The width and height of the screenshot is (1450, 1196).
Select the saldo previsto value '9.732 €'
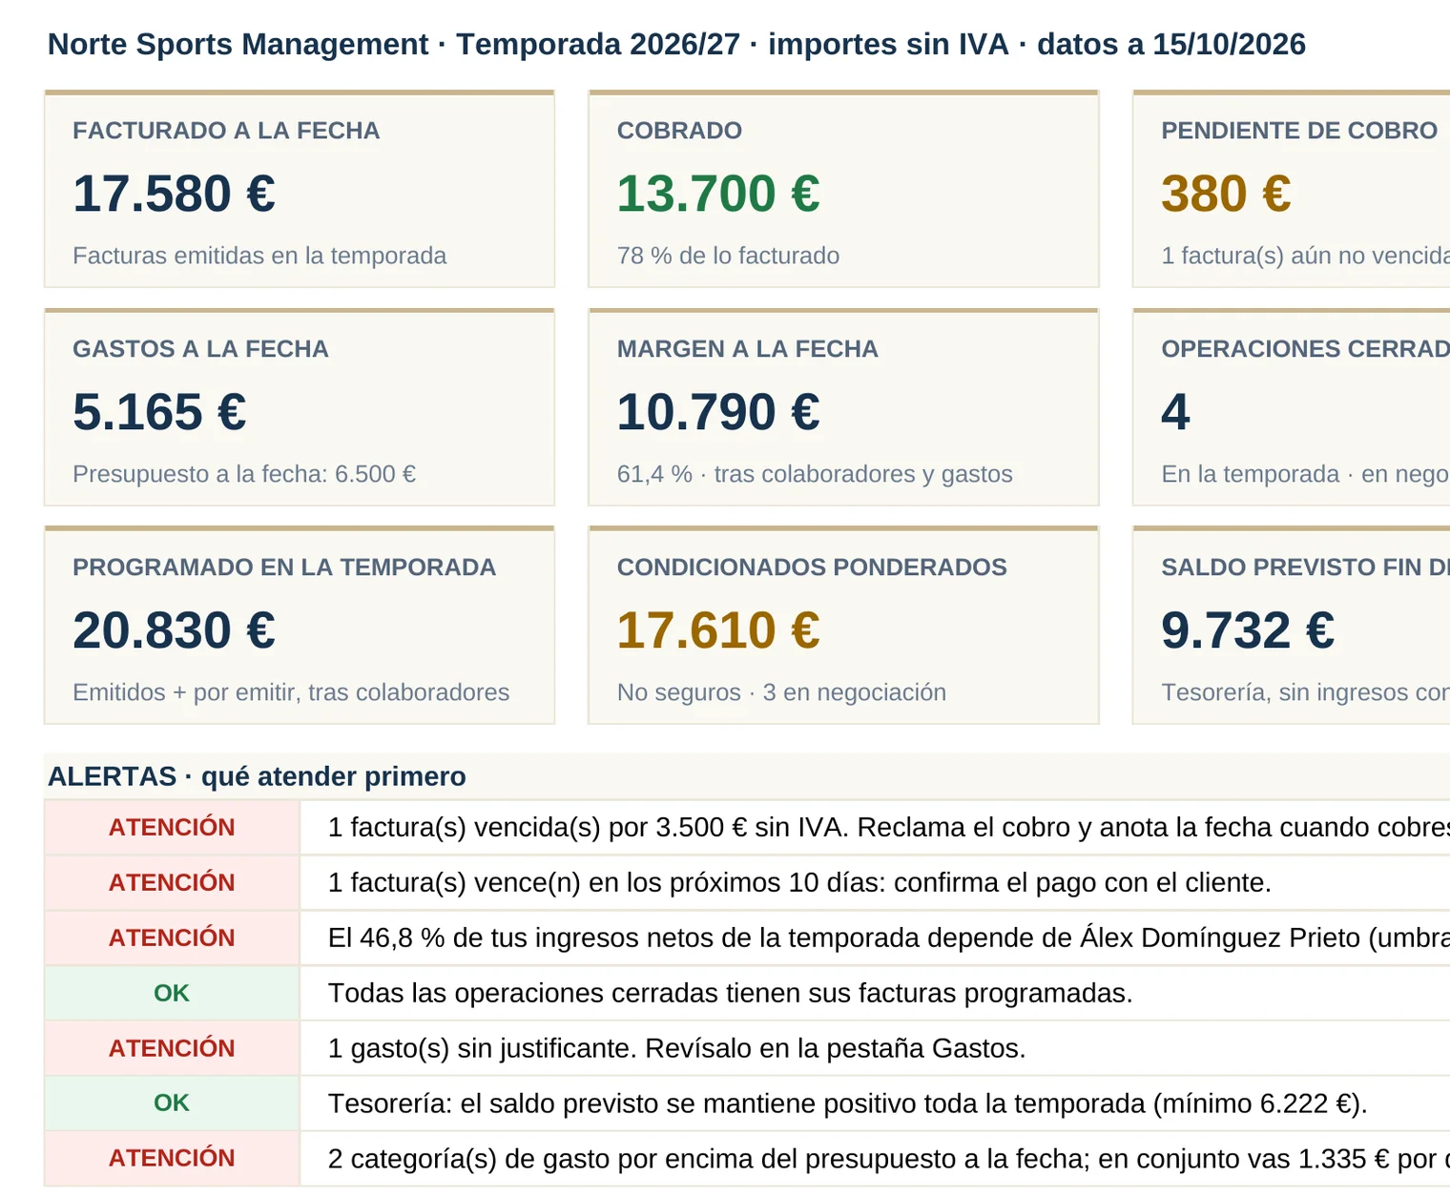1248,630
